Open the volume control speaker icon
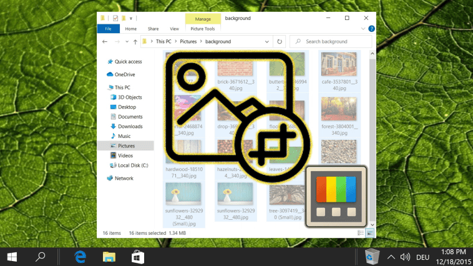Viewport: 473px width, 266px height. 405,257
